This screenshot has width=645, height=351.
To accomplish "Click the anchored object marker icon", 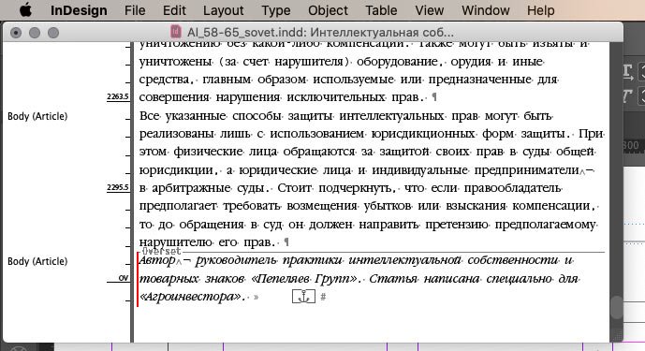I will coord(303,297).
